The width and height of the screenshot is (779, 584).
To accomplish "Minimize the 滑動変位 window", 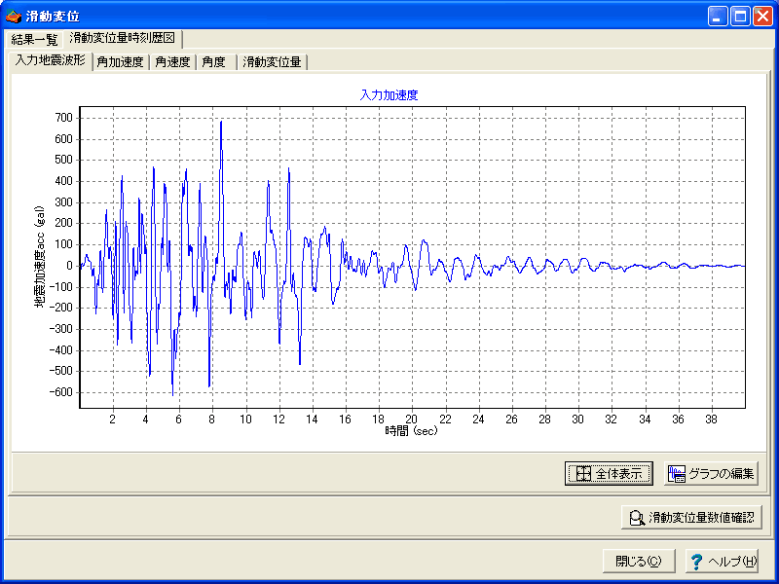I will tap(717, 17).
